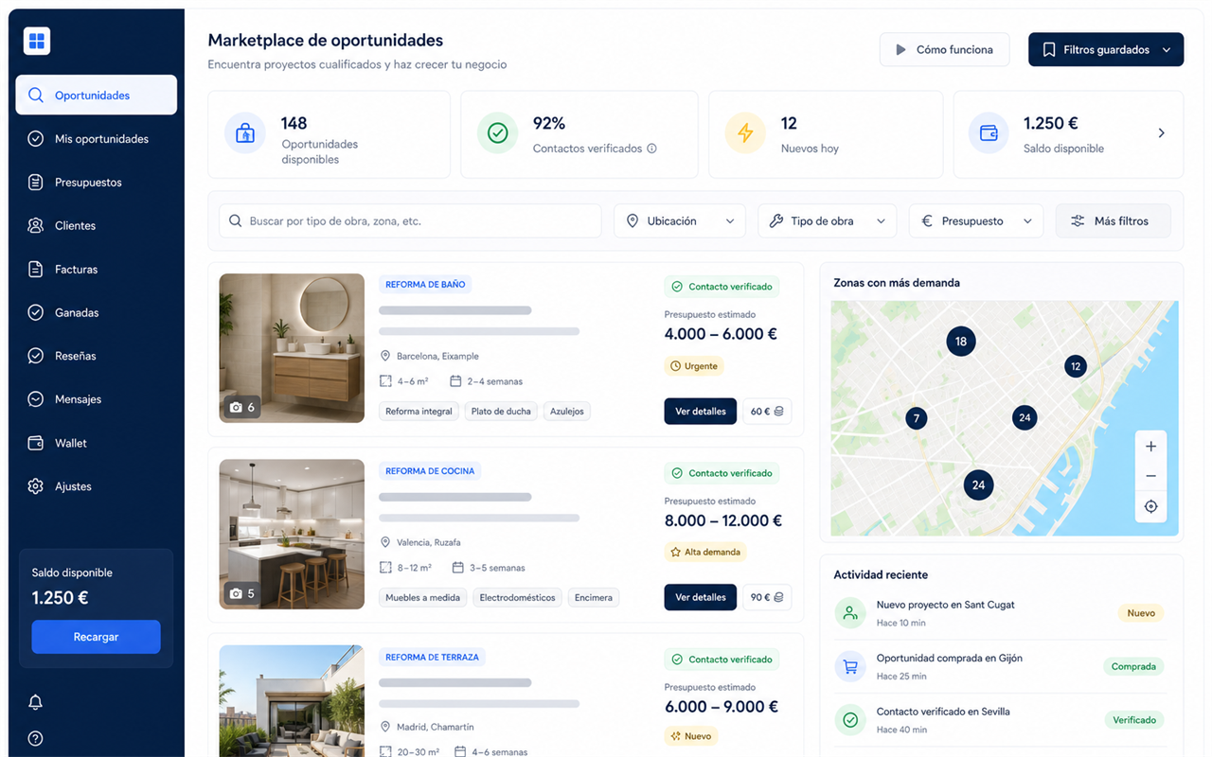Viewport: 1212px width, 757px height.
Task: Zoom out on the demand map
Action: click(x=1151, y=476)
